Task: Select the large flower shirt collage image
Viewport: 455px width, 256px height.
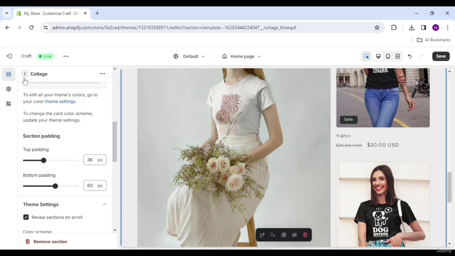Action: point(234,158)
